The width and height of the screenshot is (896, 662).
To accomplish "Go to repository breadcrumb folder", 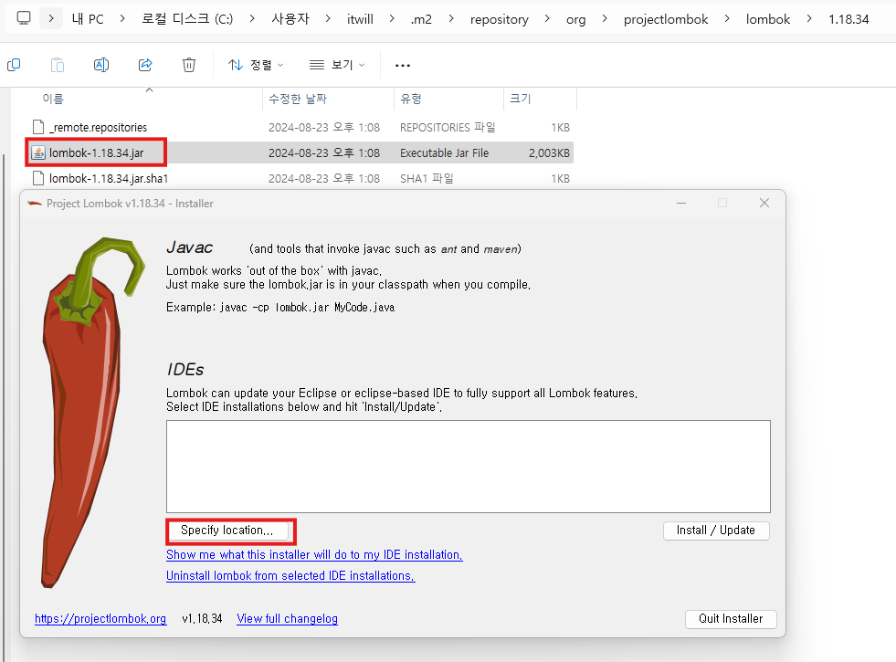I will [x=500, y=19].
